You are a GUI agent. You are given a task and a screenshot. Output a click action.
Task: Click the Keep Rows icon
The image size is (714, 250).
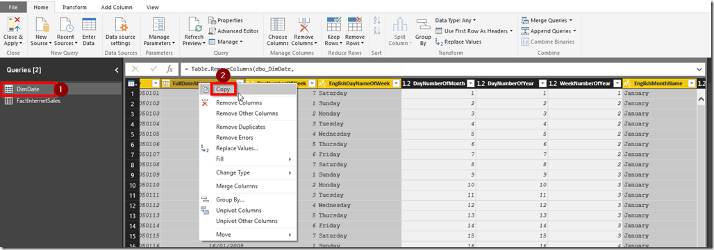point(334,24)
